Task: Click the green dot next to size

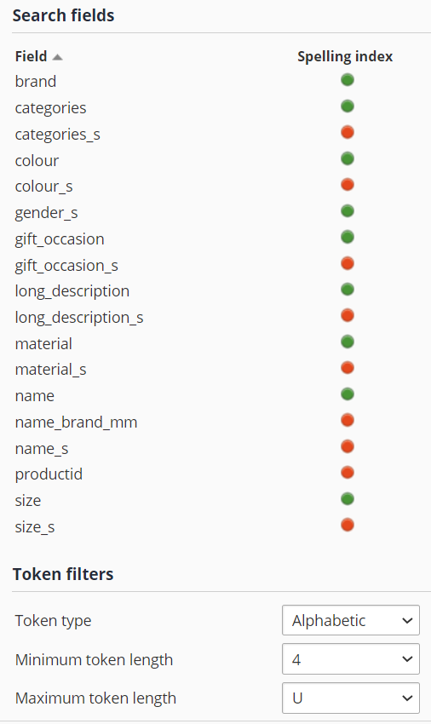Action: (x=348, y=498)
